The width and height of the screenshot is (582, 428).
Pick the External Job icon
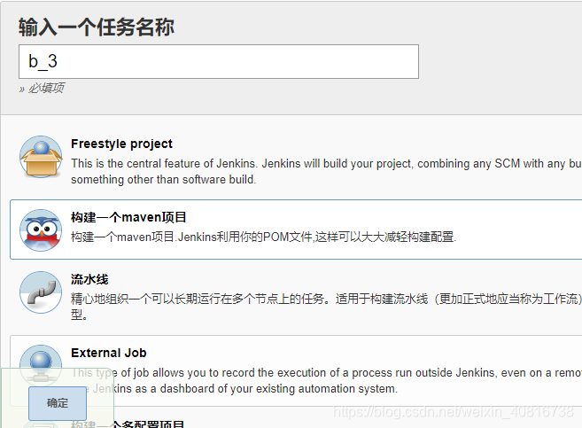[41, 365]
